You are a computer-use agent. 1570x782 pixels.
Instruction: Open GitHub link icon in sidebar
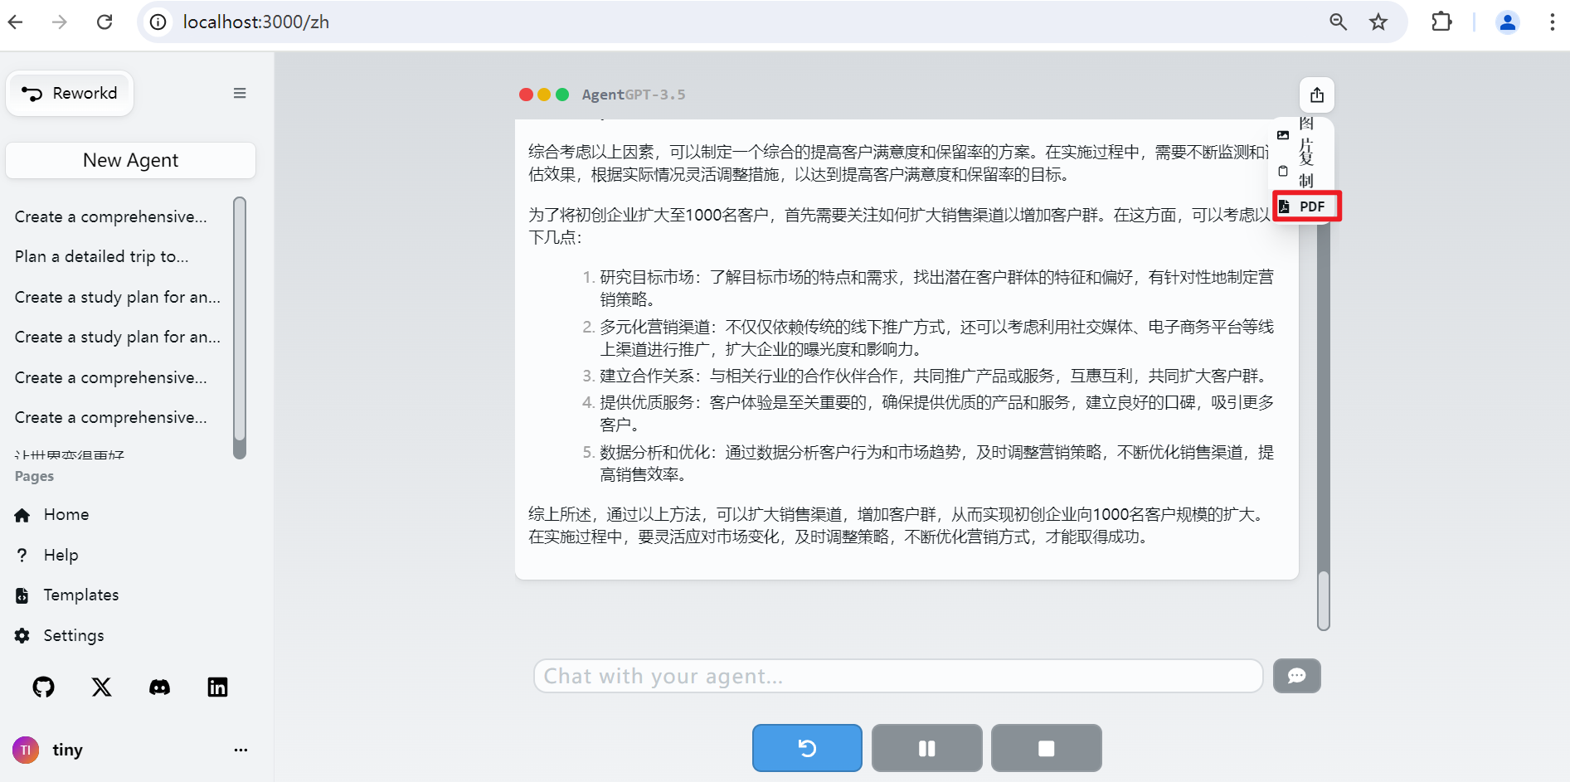click(44, 687)
